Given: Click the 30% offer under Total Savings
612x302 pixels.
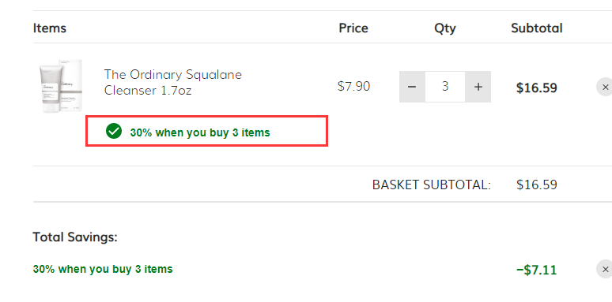Looking at the screenshot, I should 103,269.
